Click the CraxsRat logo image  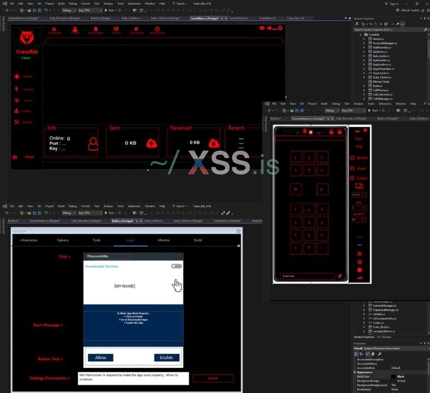click(x=27, y=37)
